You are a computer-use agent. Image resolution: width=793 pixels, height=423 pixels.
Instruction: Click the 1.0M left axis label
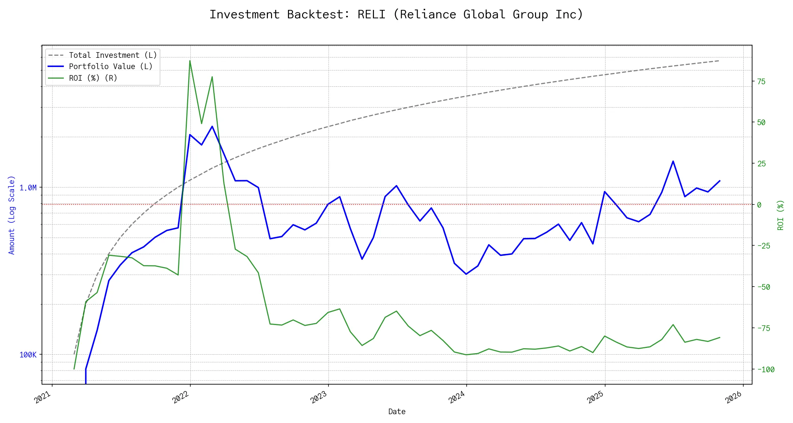point(28,188)
